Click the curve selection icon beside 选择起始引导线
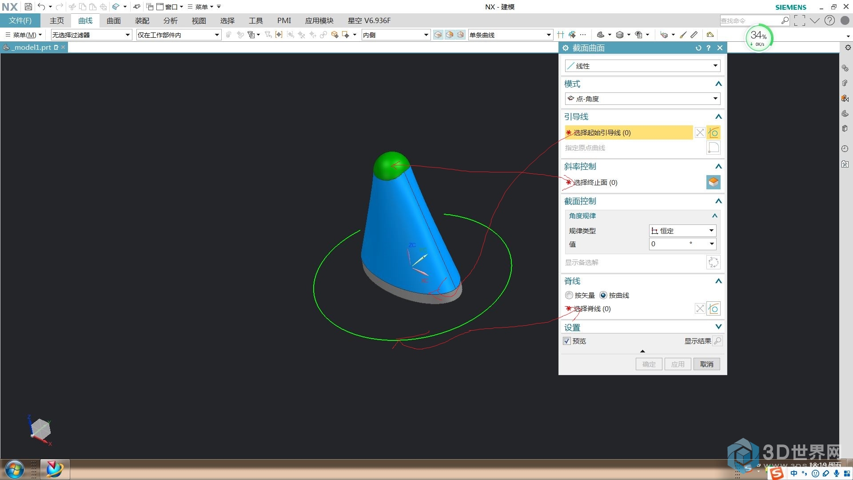The image size is (853, 480). pos(713,132)
